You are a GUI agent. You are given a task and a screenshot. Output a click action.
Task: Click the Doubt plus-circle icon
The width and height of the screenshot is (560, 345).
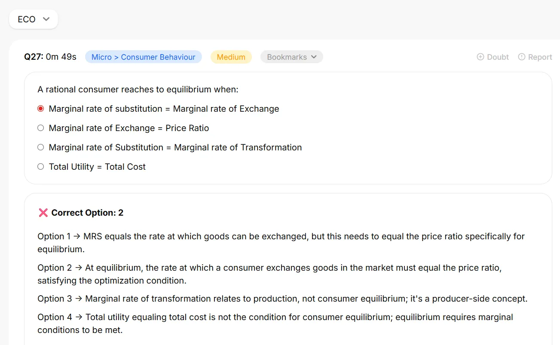coord(480,57)
